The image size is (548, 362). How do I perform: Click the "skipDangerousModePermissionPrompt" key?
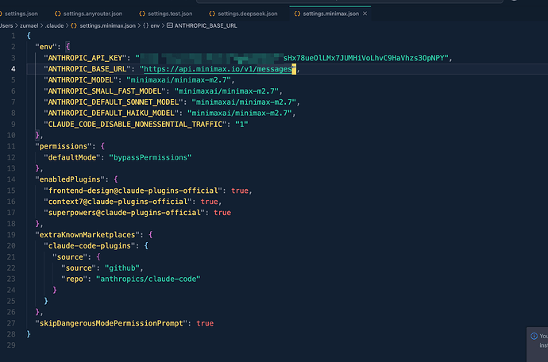click(x=111, y=324)
